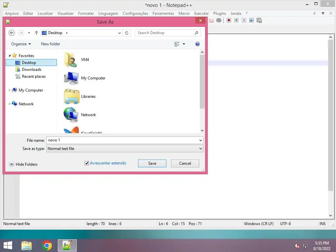This screenshot has height=252, width=336.
Task: Select Downloads under Favorites
Action: pyautogui.click(x=28, y=70)
